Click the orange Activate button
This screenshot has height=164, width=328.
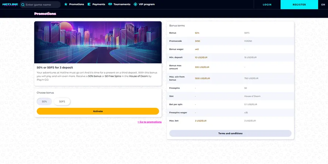[x=98, y=111]
